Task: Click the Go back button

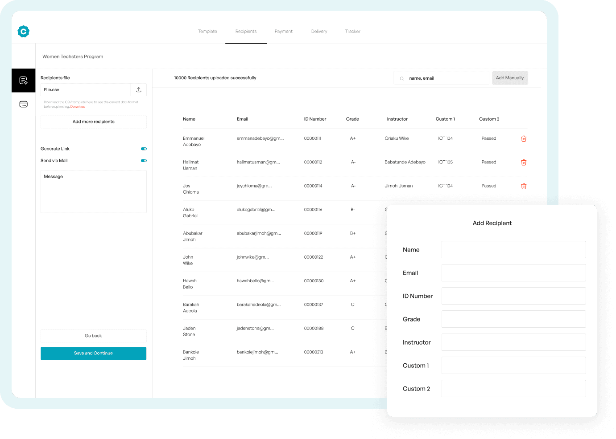Action: click(93, 336)
